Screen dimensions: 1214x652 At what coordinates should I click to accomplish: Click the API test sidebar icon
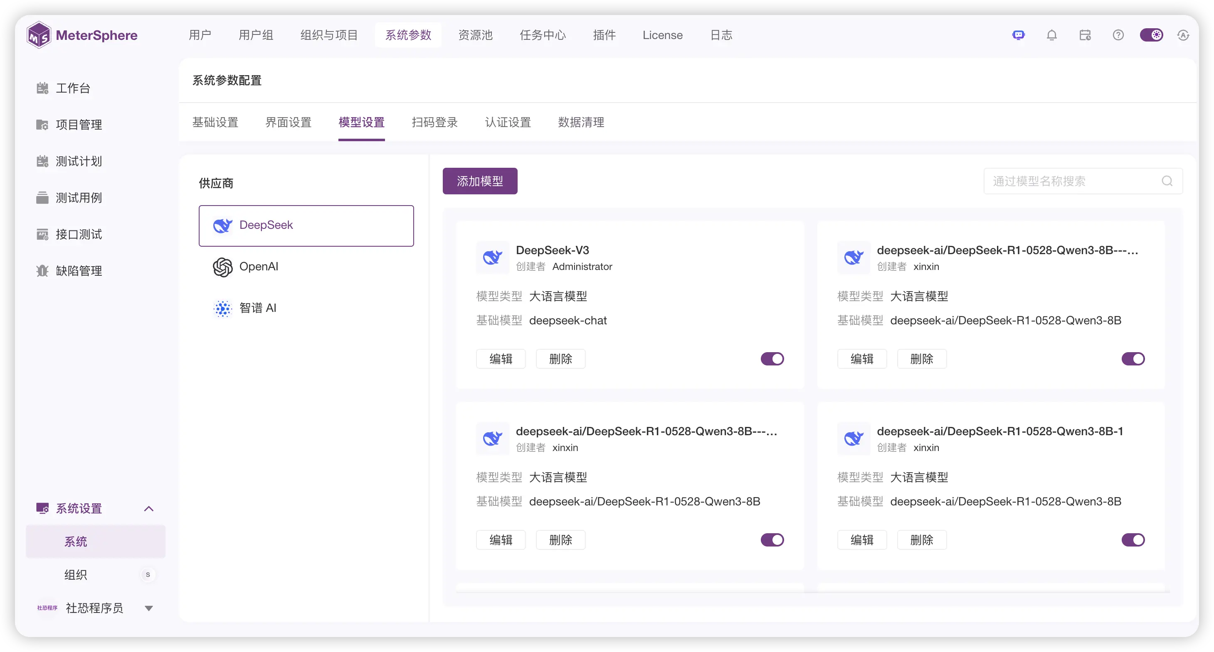(x=42, y=234)
